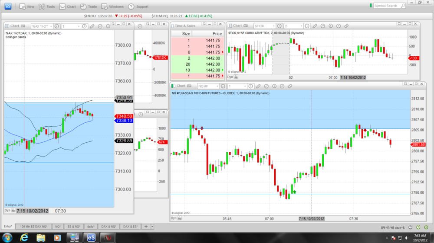The height and width of the screenshot is (243, 434).
Task: Open the Chart menu
Action: click(67, 6)
